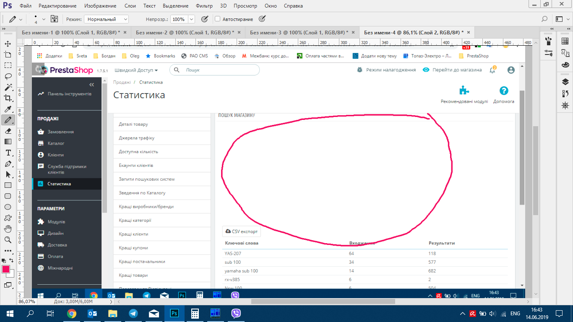Select the Ellipse shape tool
The image size is (573, 322).
[x=8, y=207]
